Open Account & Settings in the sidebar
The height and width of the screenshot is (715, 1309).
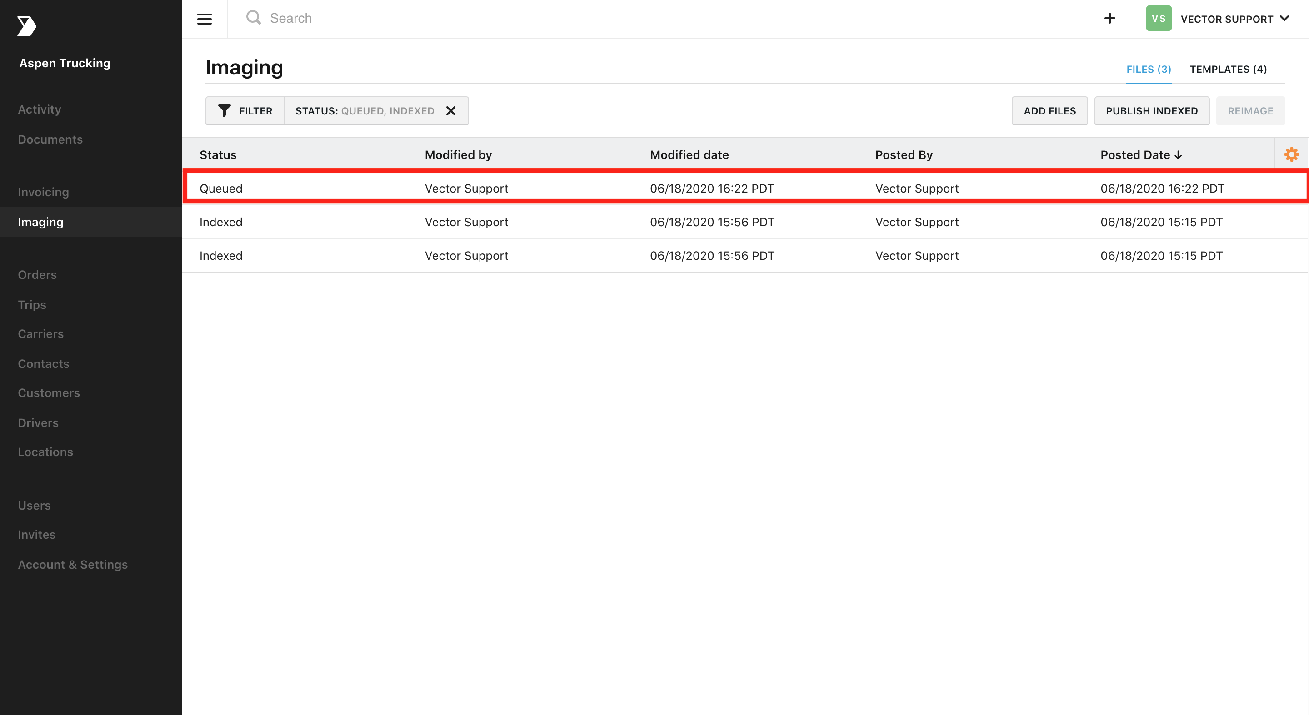coord(73,564)
